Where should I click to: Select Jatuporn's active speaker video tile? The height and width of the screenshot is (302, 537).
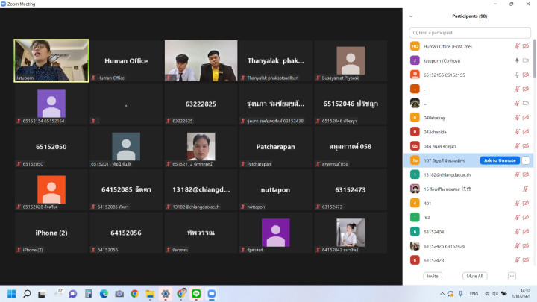tap(51, 60)
